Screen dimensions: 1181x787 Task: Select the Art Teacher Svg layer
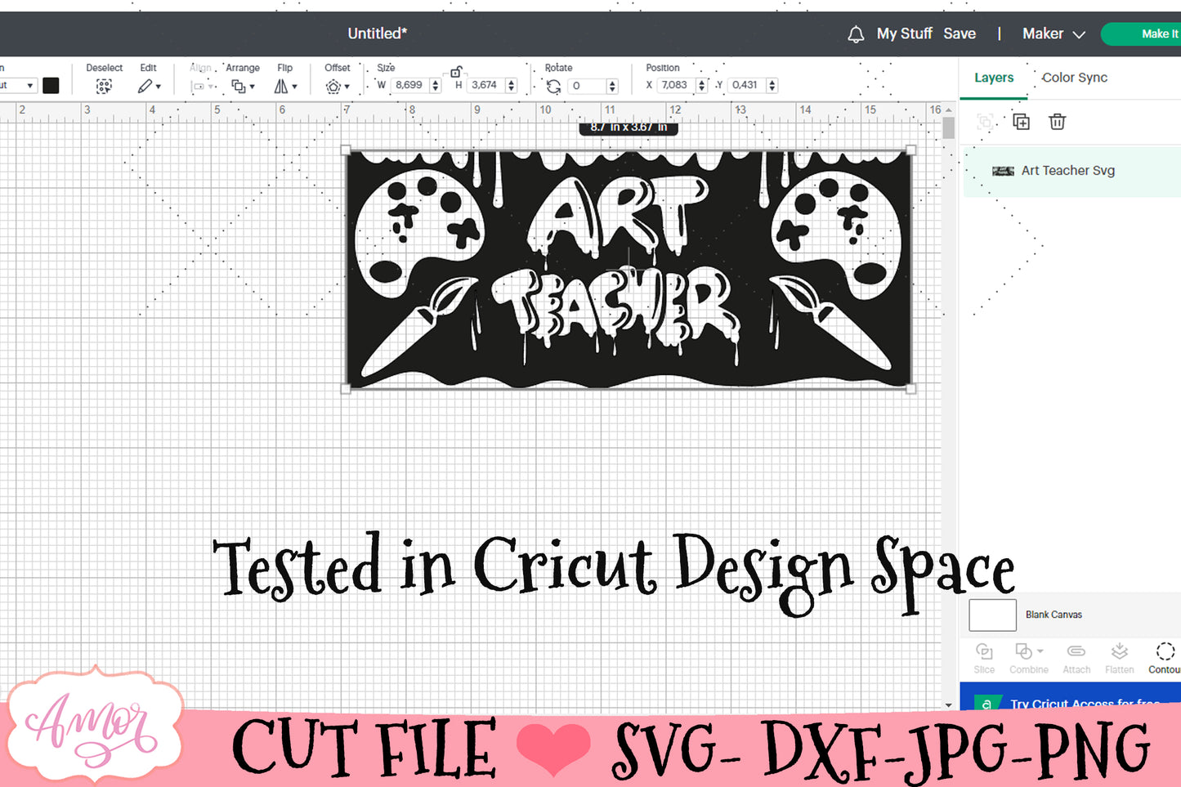1067,171
